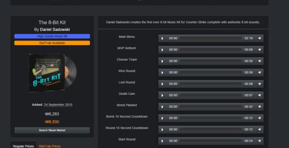Mute the Won Round audio player
289x148 pixels.
(x=260, y=73)
